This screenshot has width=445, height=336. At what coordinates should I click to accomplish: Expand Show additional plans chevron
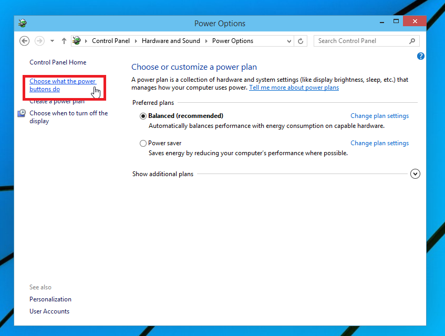(415, 174)
